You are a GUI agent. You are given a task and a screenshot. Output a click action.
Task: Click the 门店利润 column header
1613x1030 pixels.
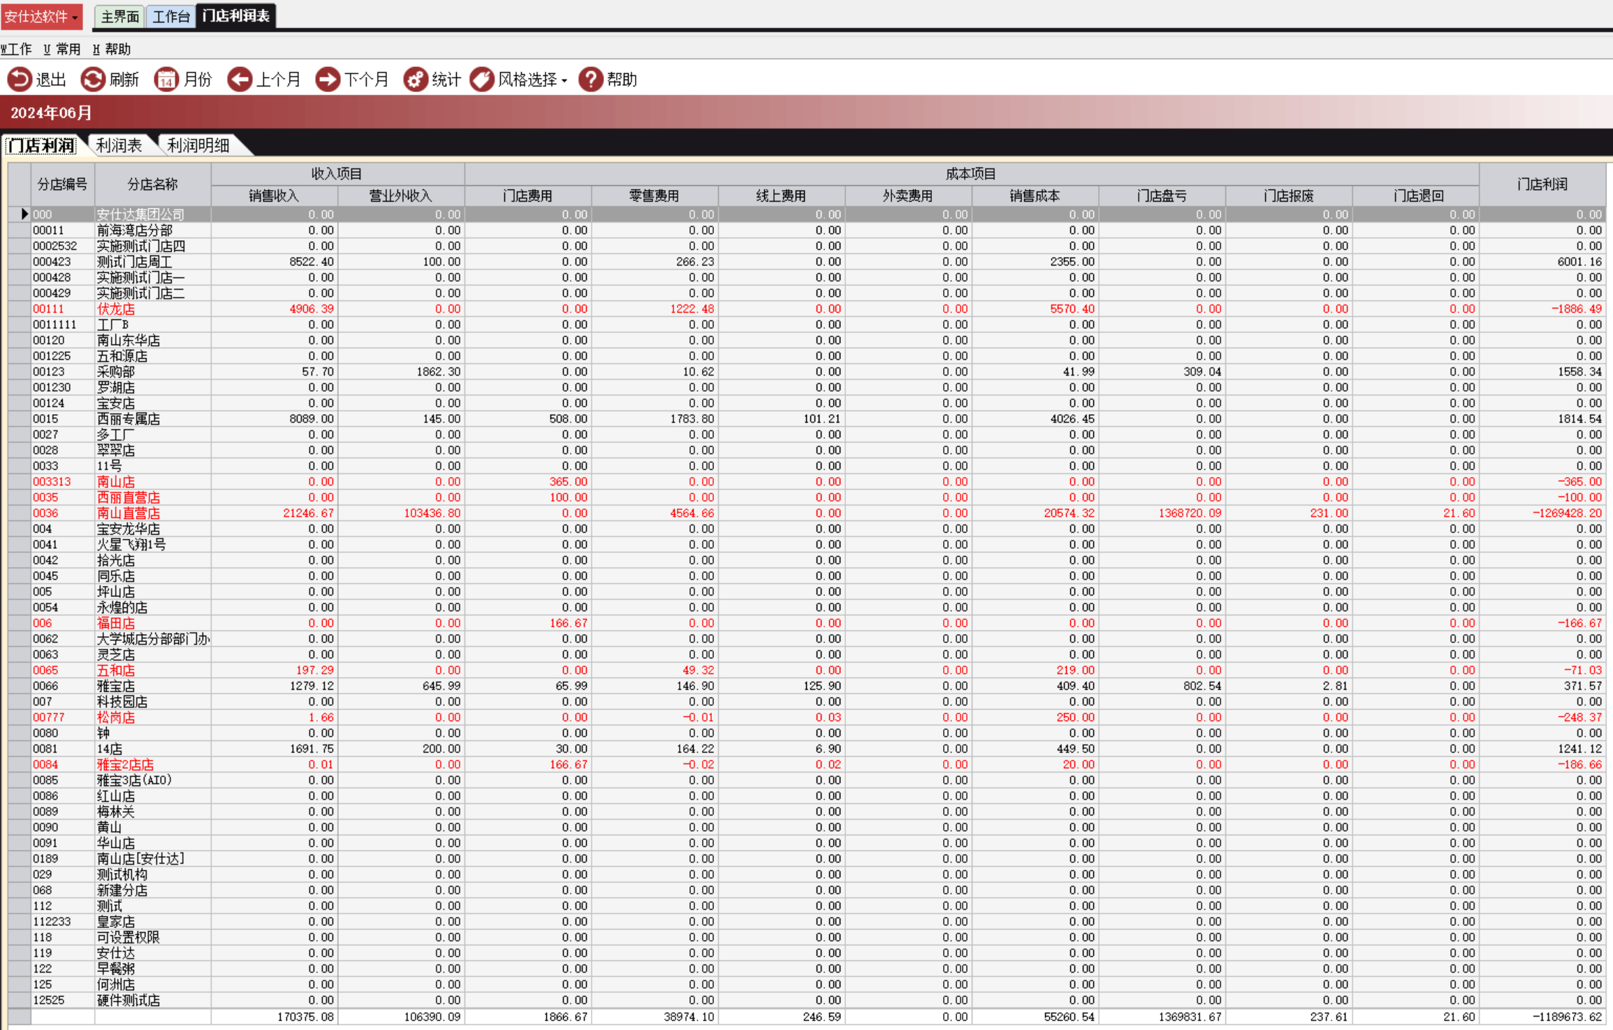click(x=1542, y=184)
